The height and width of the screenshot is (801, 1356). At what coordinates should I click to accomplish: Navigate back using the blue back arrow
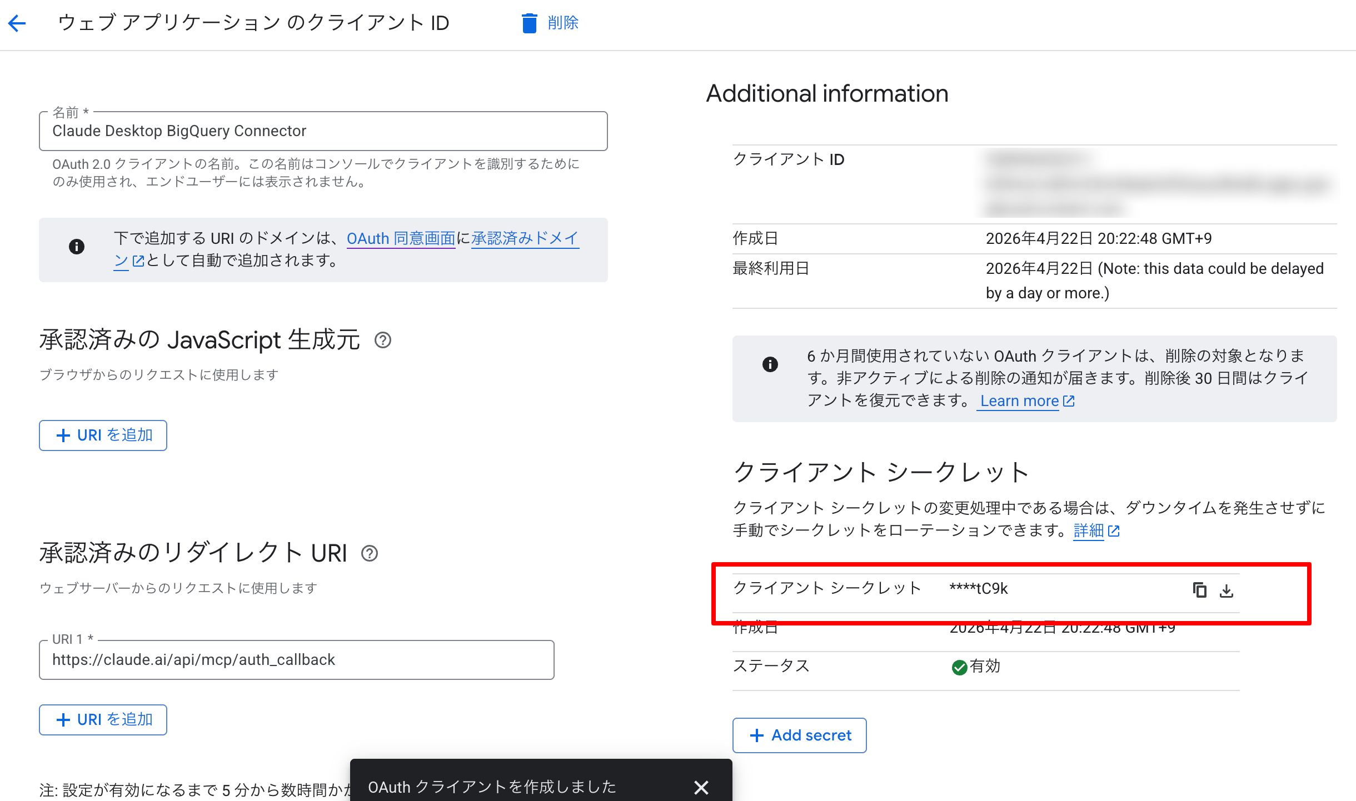(x=18, y=23)
